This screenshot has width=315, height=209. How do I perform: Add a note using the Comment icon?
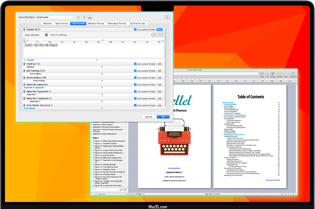(280, 74)
